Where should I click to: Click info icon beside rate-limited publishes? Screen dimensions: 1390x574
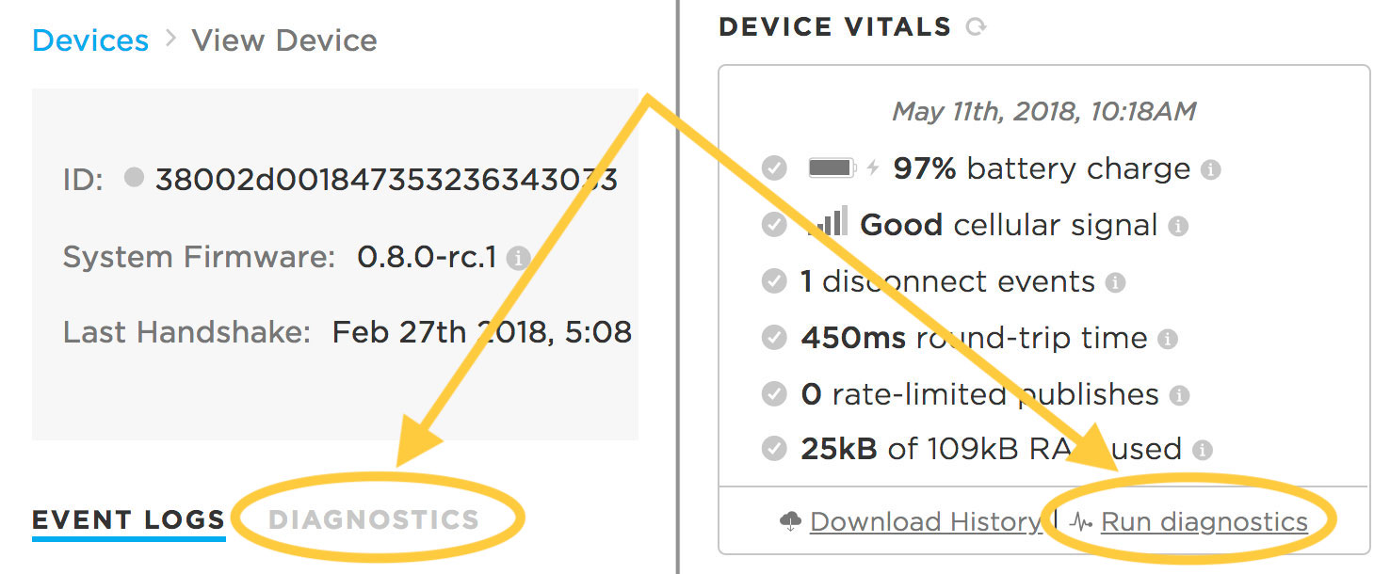(1179, 395)
